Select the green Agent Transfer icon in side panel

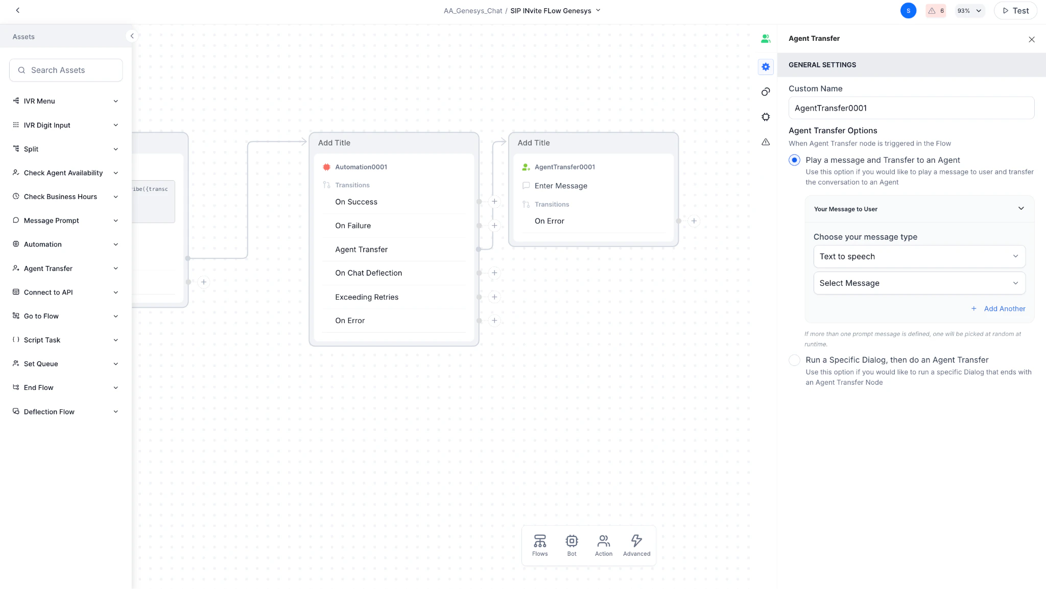coord(765,38)
